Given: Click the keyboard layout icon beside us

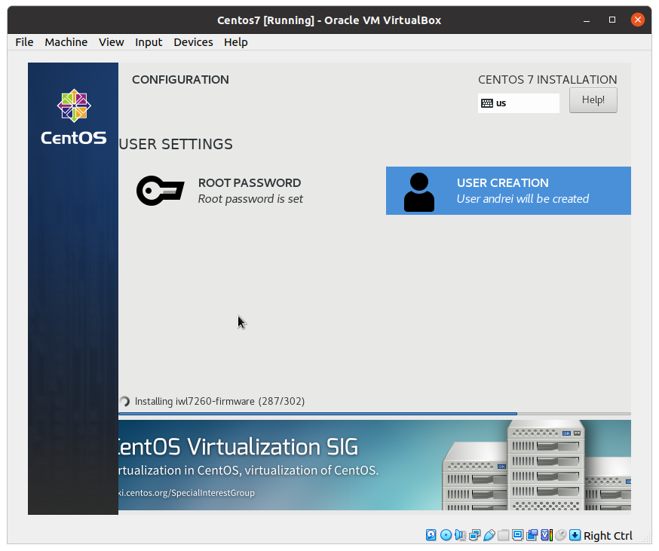Looking at the screenshot, I should tap(486, 103).
